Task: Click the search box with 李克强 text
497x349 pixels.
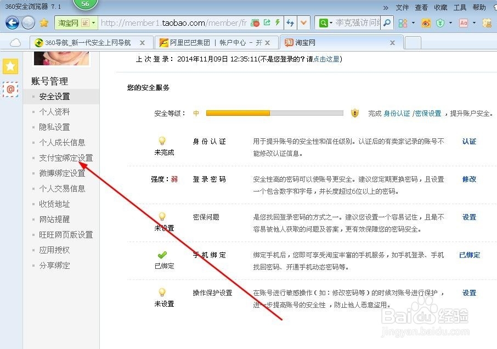Action: coord(358,23)
